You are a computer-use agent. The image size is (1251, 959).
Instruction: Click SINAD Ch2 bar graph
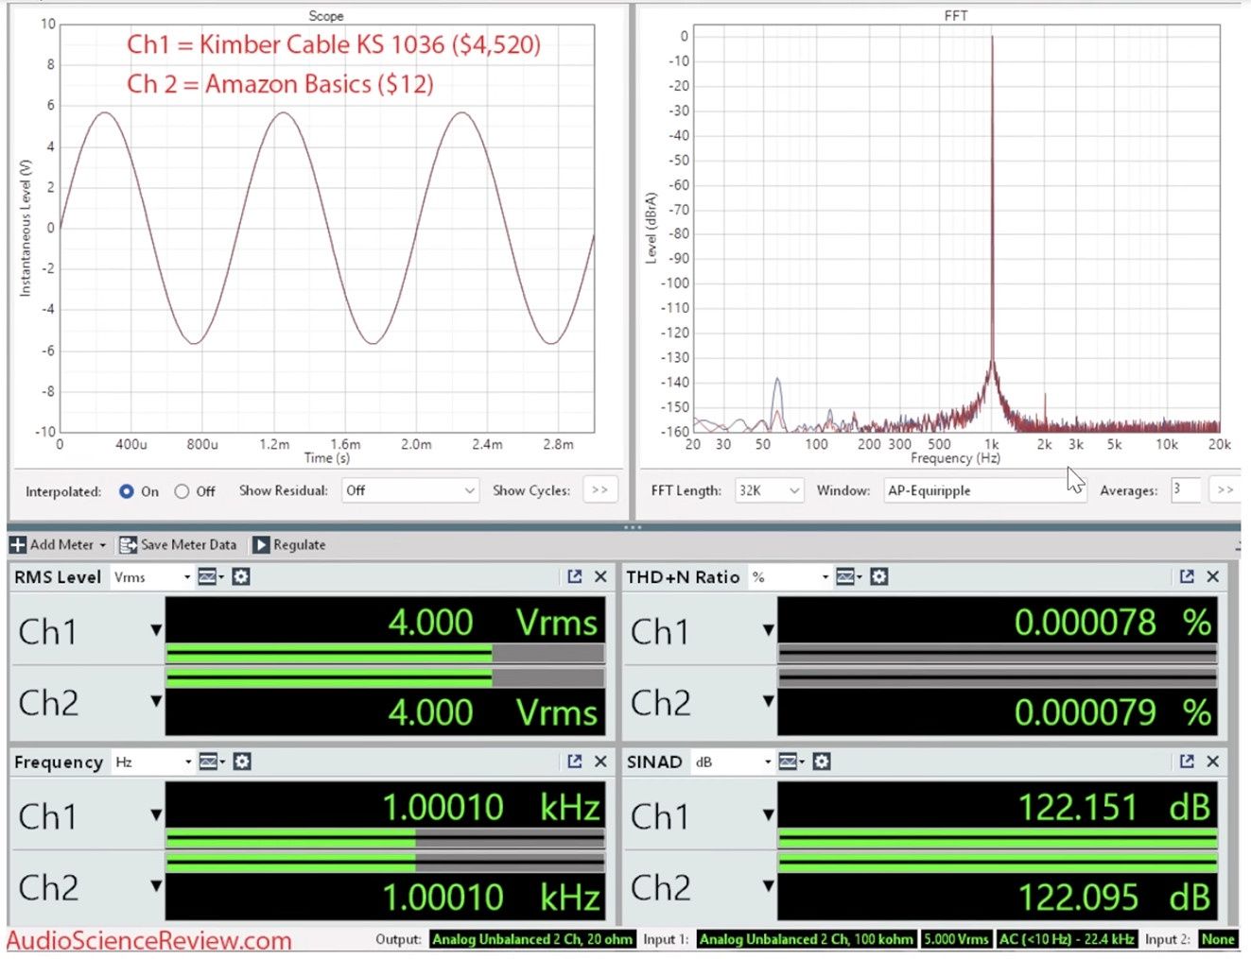(x=998, y=863)
